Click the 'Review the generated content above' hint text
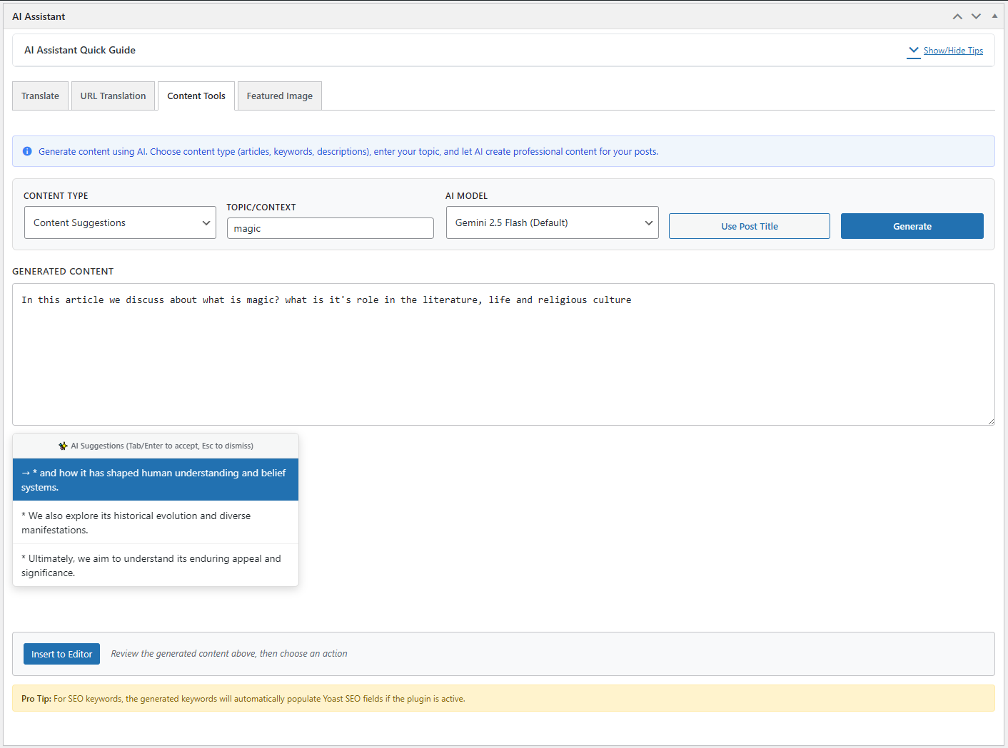The width and height of the screenshot is (1008, 748). (x=229, y=653)
